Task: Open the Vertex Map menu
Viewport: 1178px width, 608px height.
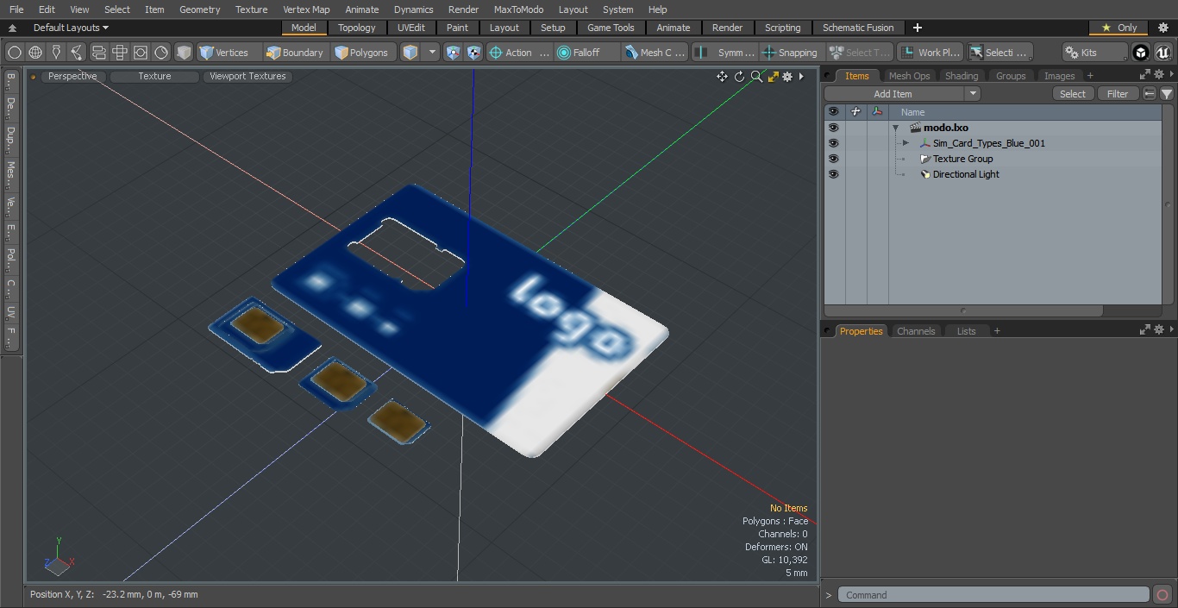Action: 306,9
